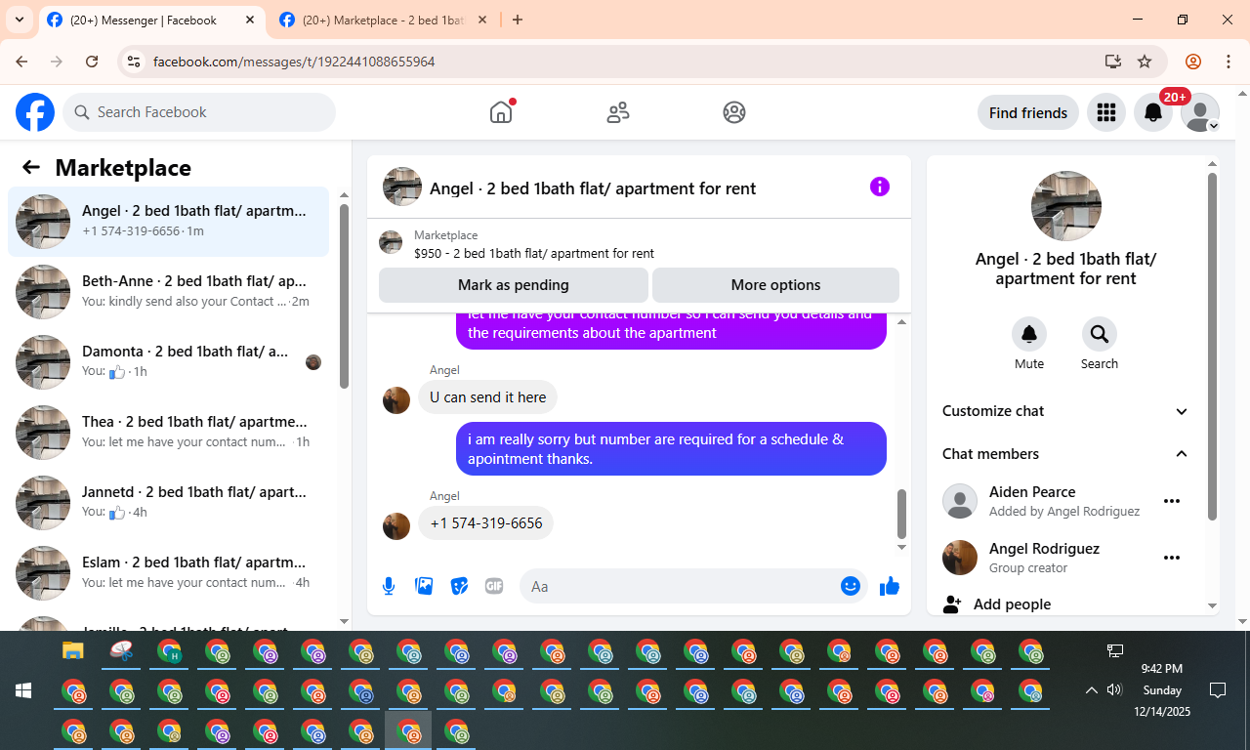The height and width of the screenshot is (750, 1250).
Task: Focus the Search Facebook field
Action: coord(200,112)
